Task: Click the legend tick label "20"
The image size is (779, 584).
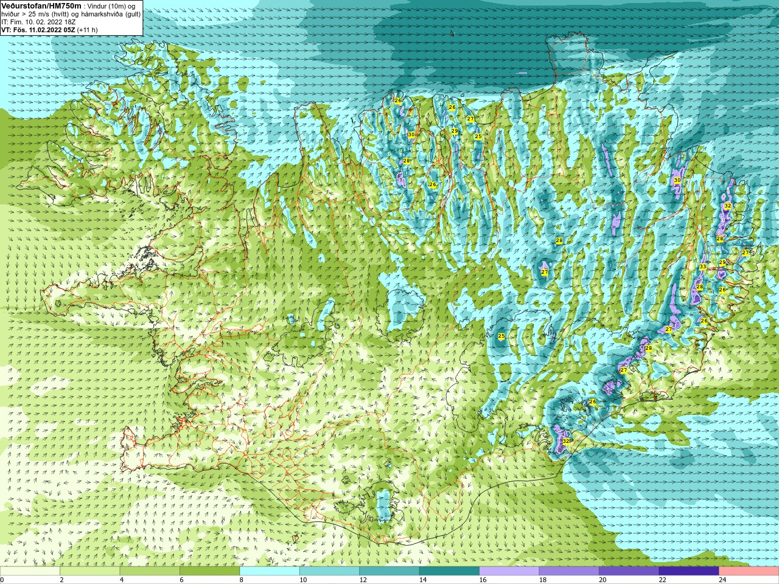Action: coord(603,580)
